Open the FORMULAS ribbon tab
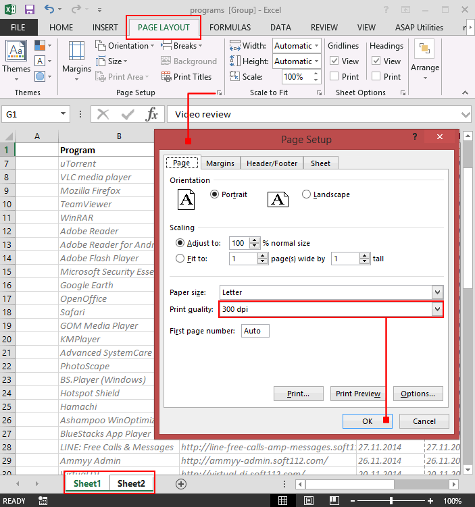Screen dimensions: 475x507 pos(230,28)
